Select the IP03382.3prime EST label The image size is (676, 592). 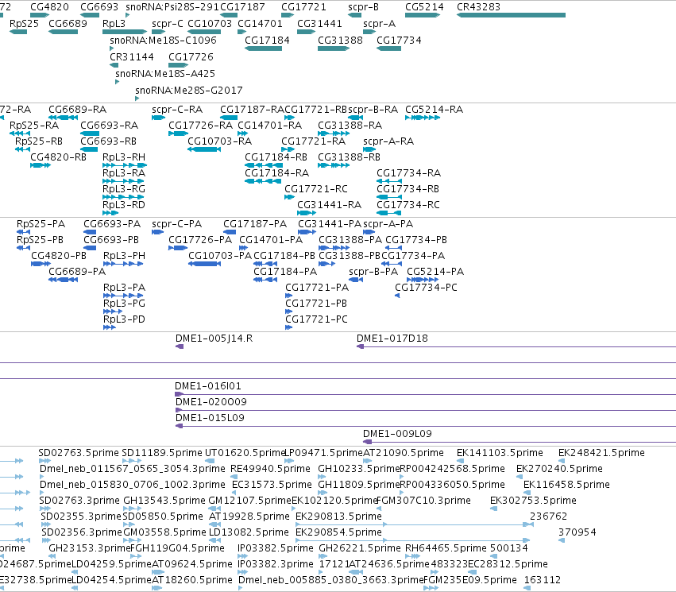(x=276, y=564)
